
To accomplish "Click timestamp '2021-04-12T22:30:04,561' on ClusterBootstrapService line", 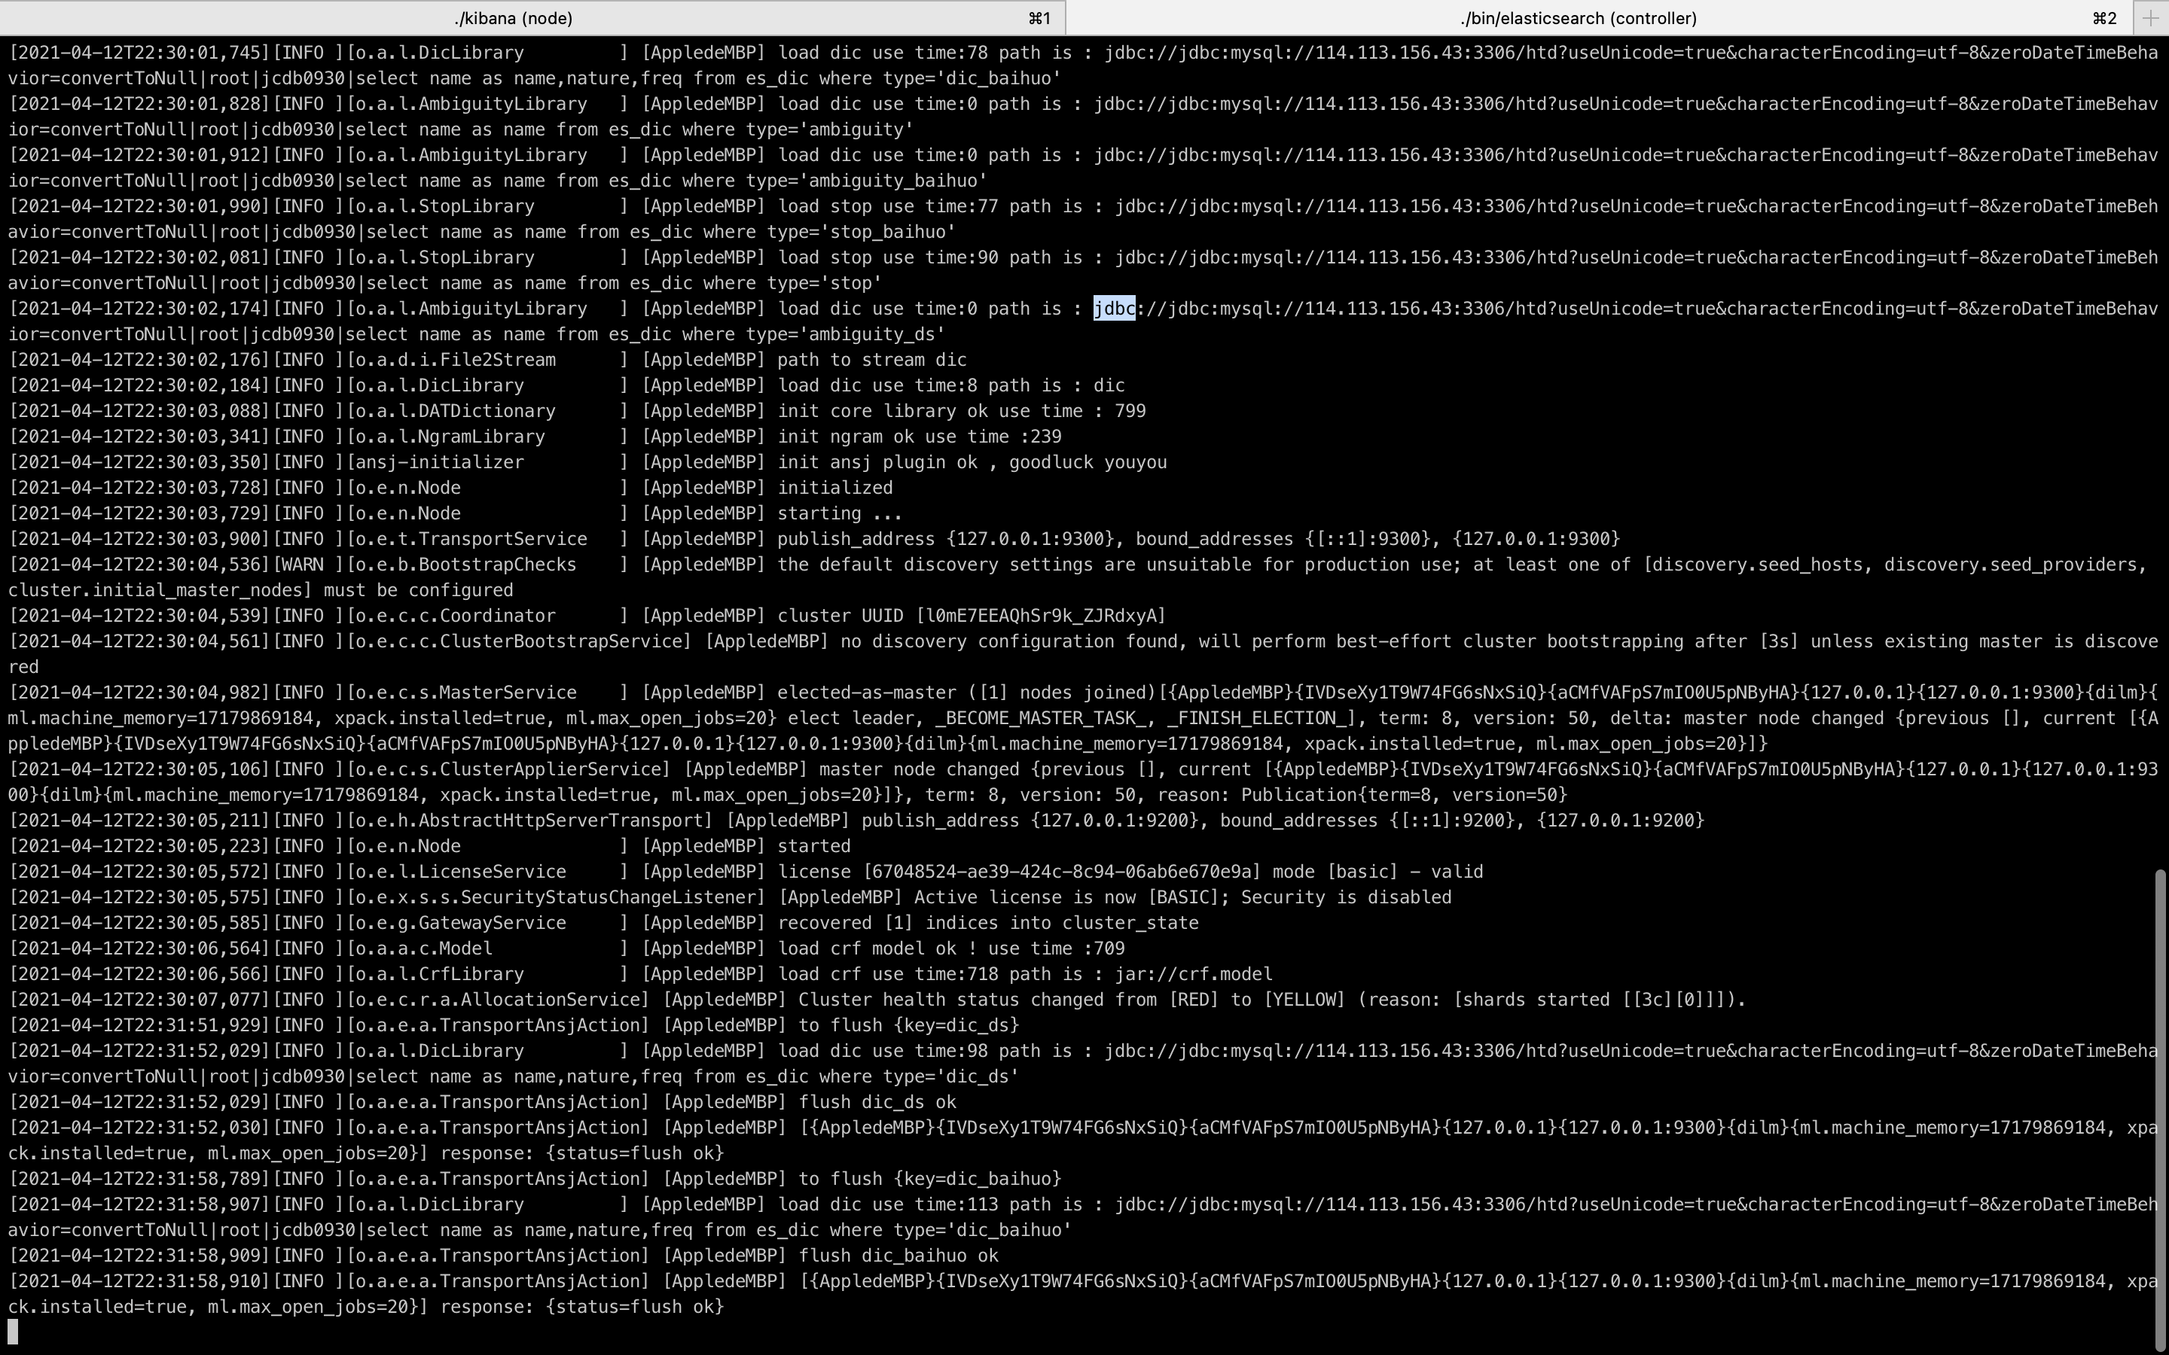I will click(139, 641).
